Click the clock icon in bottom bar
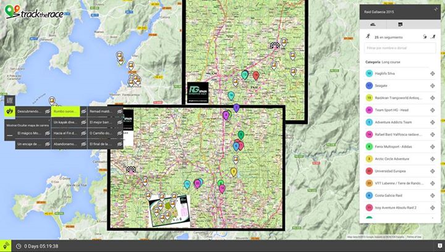 [x=19, y=246]
